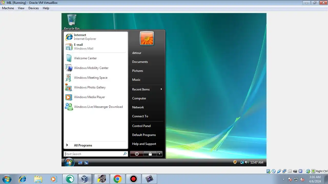328x184 pixels.
Task: Open VirtualBox Devices menu
Action: (x=34, y=8)
